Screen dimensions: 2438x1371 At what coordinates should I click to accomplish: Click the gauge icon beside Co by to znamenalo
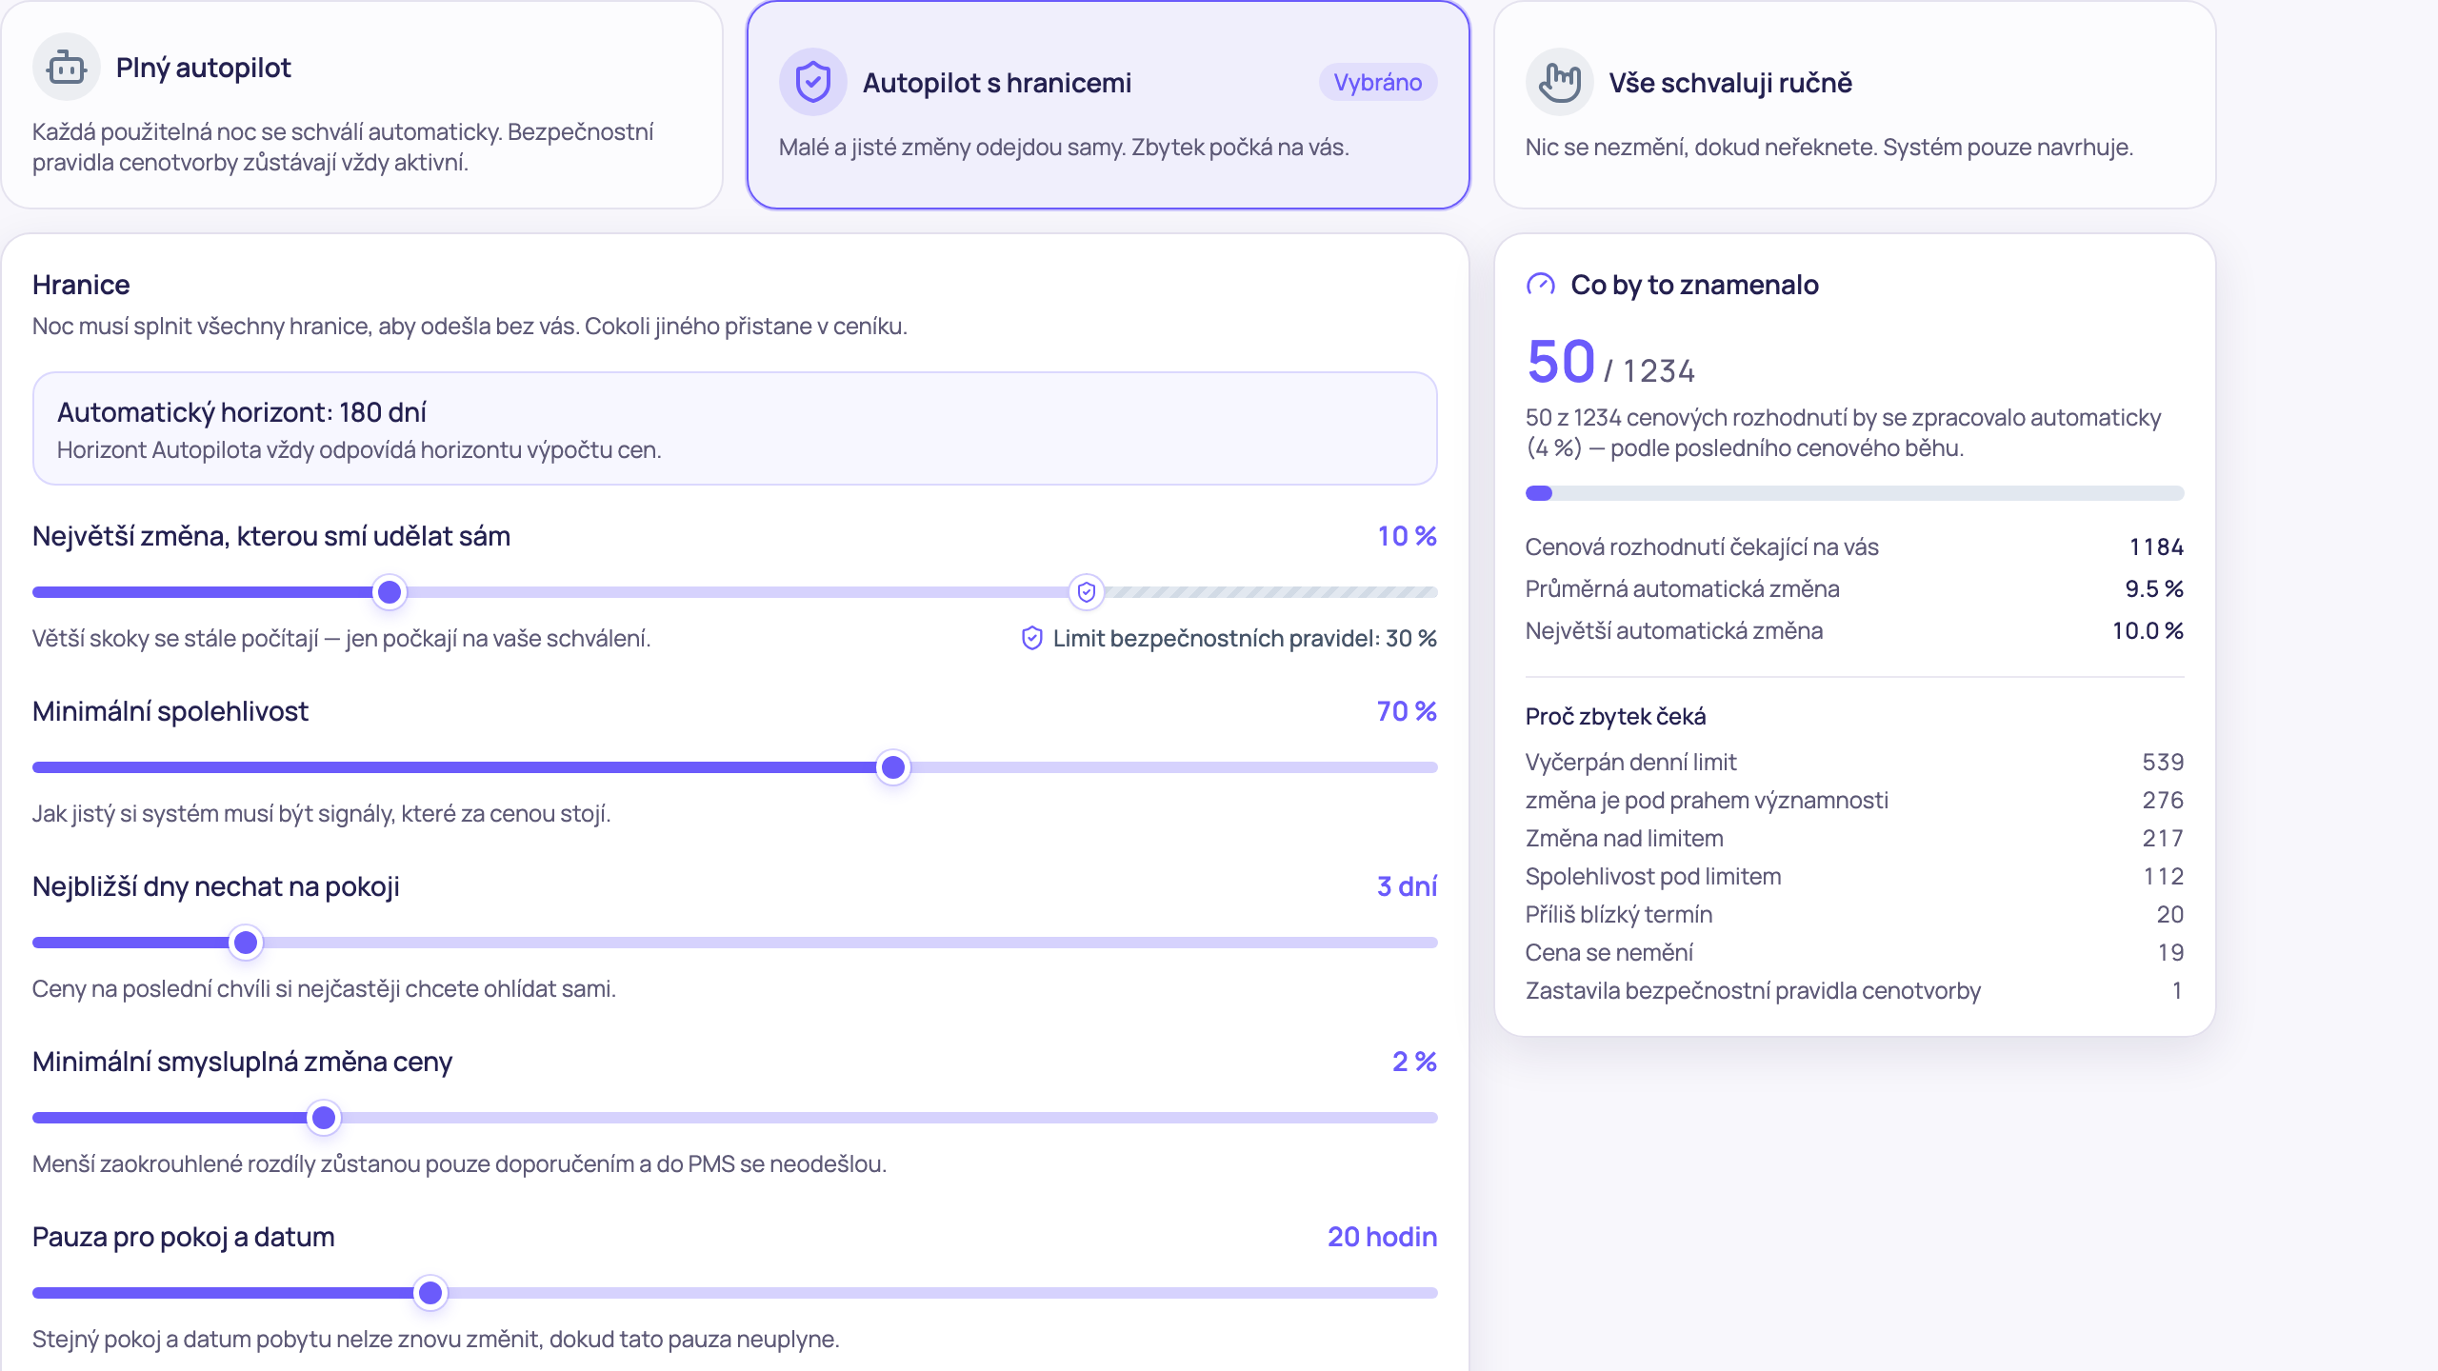click(1540, 285)
